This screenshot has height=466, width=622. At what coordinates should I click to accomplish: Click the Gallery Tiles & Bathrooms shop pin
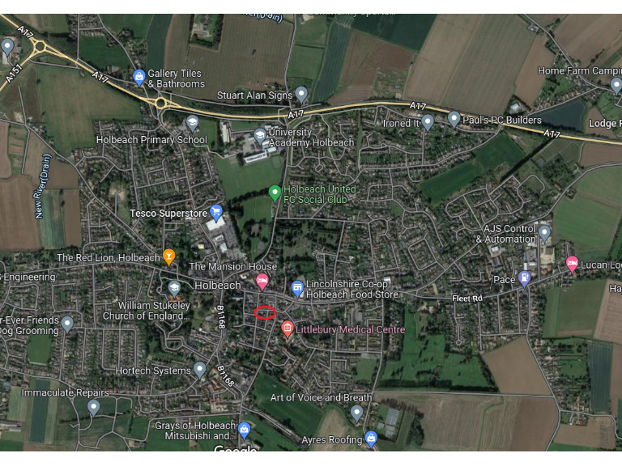138,78
